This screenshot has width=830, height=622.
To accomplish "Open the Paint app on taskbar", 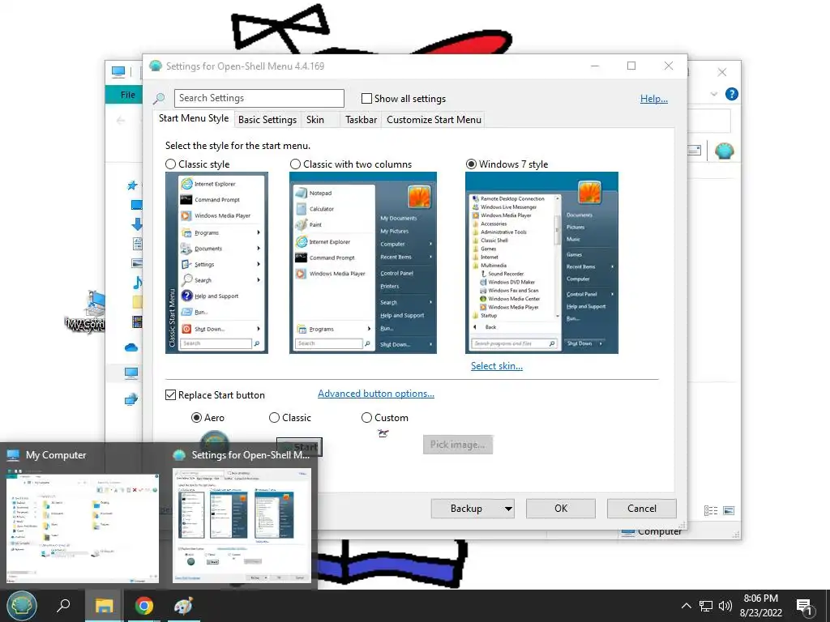I will 183,606.
